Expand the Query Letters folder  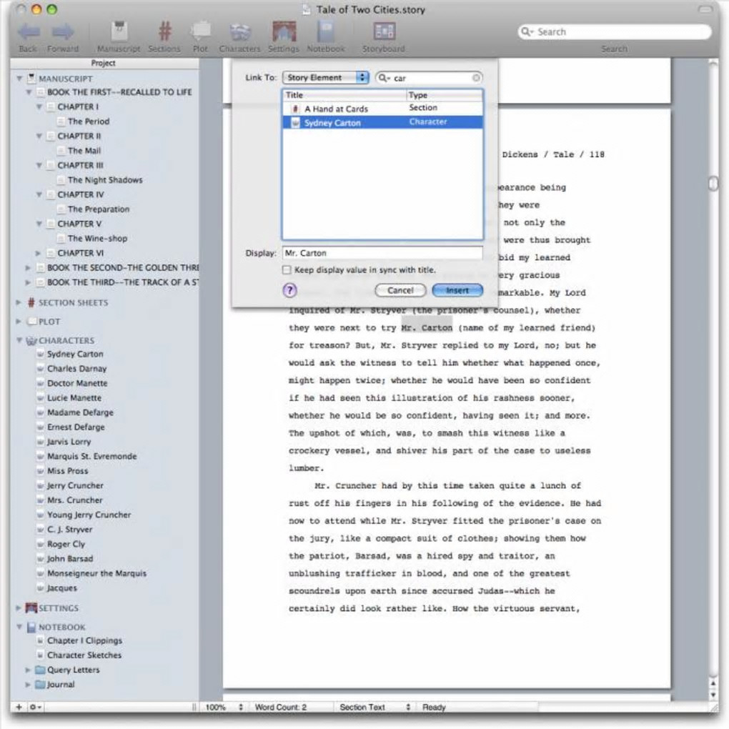pos(28,670)
